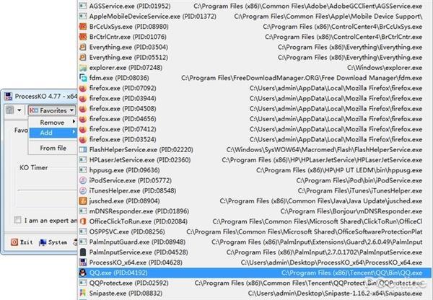Screen dimensions: 433x300
Task: Click iTunesHelper.exe file path text
Action: pos(360,190)
